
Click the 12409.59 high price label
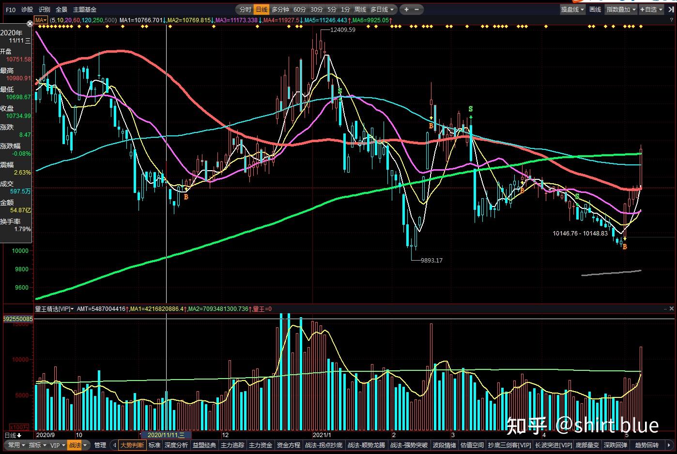(x=342, y=29)
